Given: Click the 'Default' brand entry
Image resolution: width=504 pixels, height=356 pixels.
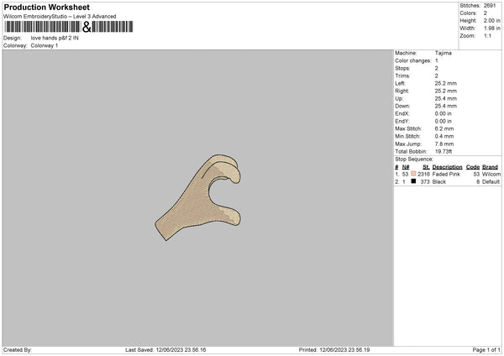Looking at the screenshot, I should (x=491, y=182).
